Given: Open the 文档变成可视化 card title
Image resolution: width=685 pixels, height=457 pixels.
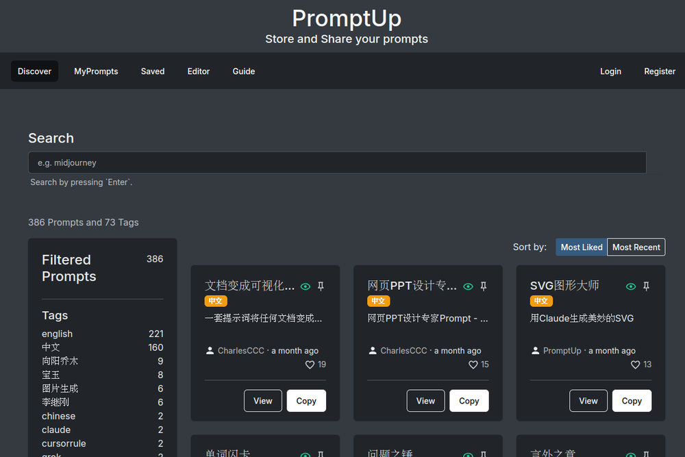Looking at the screenshot, I should pyautogui.click(x=249, y=286).
